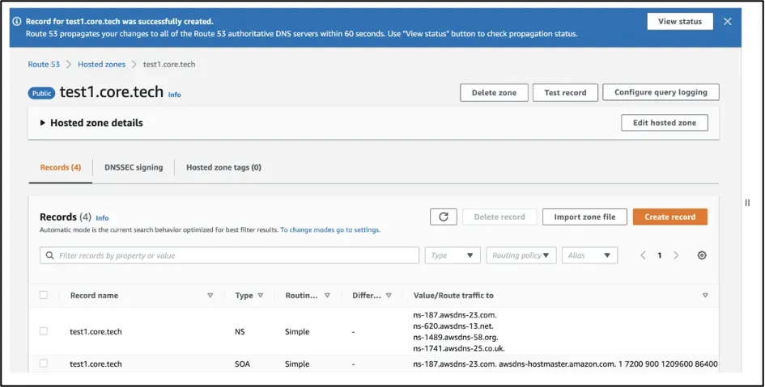This screenshot has height=387, width=765.
Task: Open table preferences gear icon
Action: (702, 255)
